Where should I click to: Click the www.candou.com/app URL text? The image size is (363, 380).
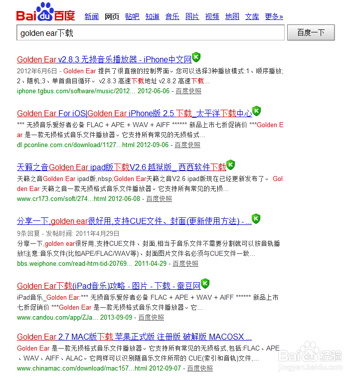pos(57,318)
